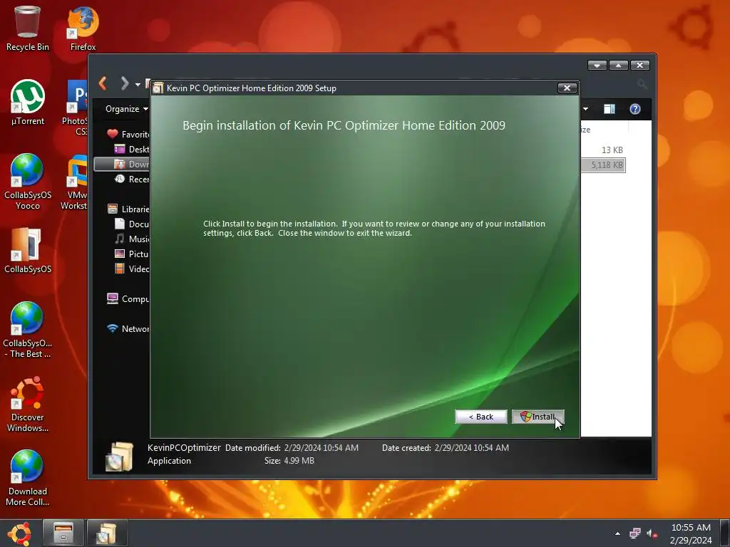730x547 pixels.
Task: Open the Recycle Bin desktop icon
Action: 28,28
